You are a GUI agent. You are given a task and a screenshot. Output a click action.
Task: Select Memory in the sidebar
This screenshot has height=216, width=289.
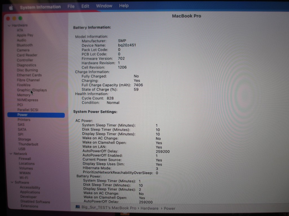(x=24, y=95)
